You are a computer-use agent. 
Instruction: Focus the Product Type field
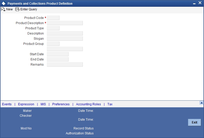click(53, 28)
